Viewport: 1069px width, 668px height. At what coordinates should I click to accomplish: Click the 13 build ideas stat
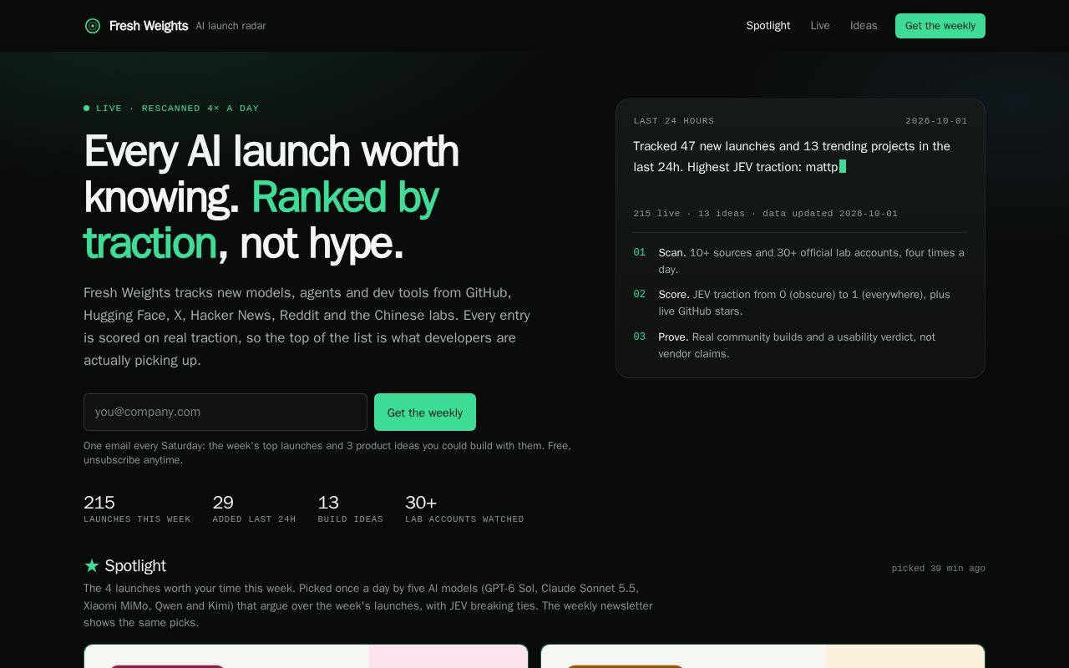pyautogui.click(x=350, y=509)
